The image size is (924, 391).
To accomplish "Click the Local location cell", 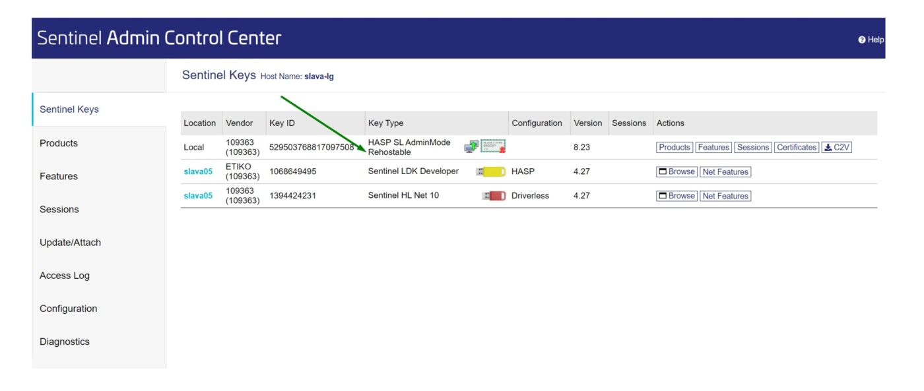I will click(193, 148).
